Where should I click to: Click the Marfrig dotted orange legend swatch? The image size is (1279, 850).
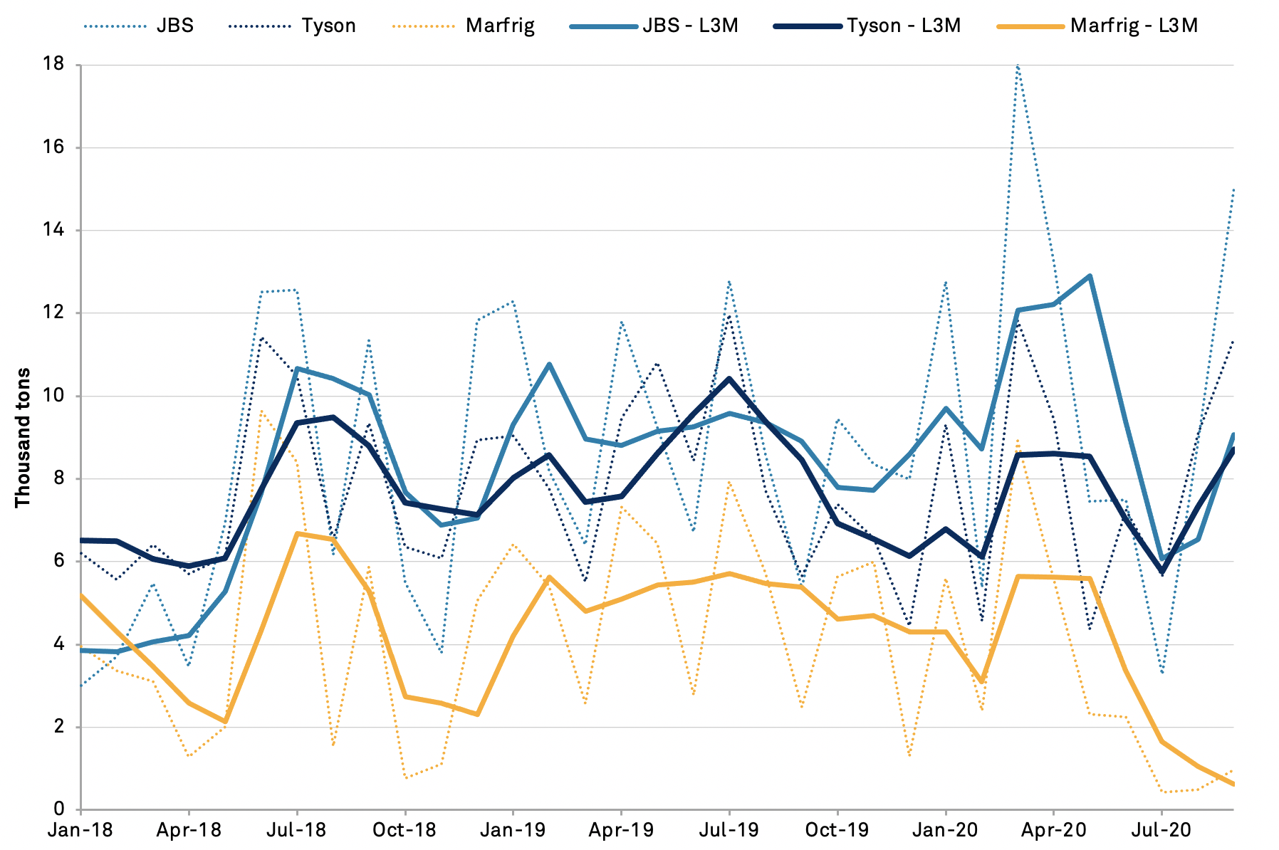(x=423, y=26)
